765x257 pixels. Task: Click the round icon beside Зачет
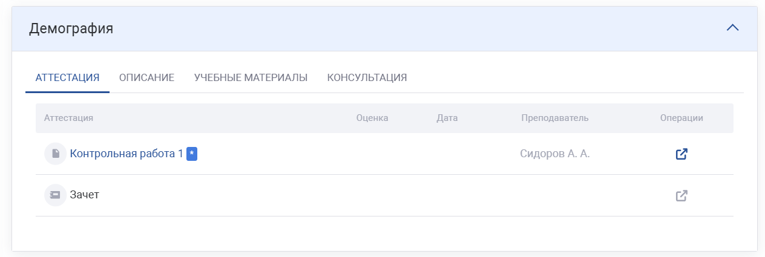55,195
